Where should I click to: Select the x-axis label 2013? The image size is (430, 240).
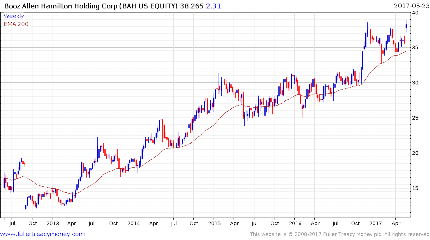click(53, 223)
